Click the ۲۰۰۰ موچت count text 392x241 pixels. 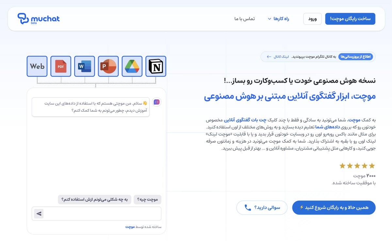364,176
